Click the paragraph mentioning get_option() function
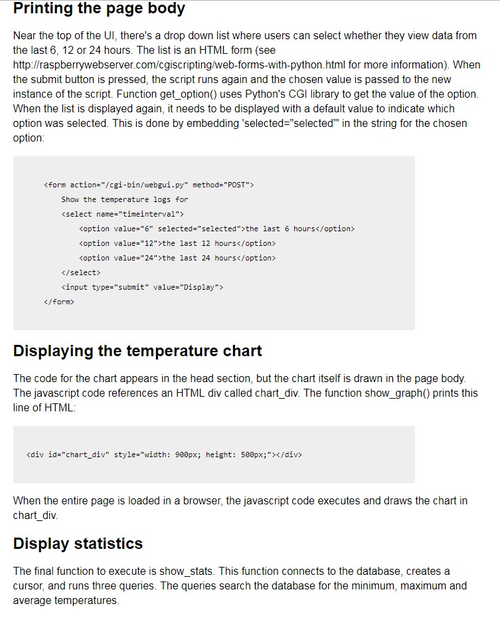 click(x=246, y=86)
